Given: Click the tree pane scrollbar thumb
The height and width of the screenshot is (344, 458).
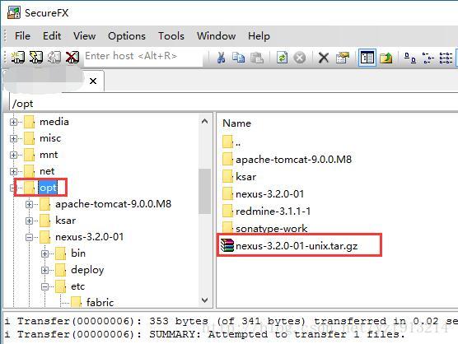Looking at the screenshot, I should [205, 191].
